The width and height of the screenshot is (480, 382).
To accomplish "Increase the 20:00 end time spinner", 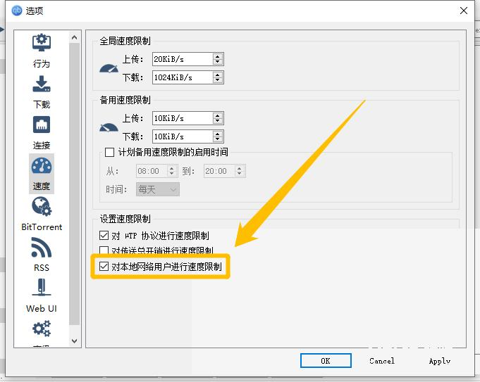I will point(240,167).
